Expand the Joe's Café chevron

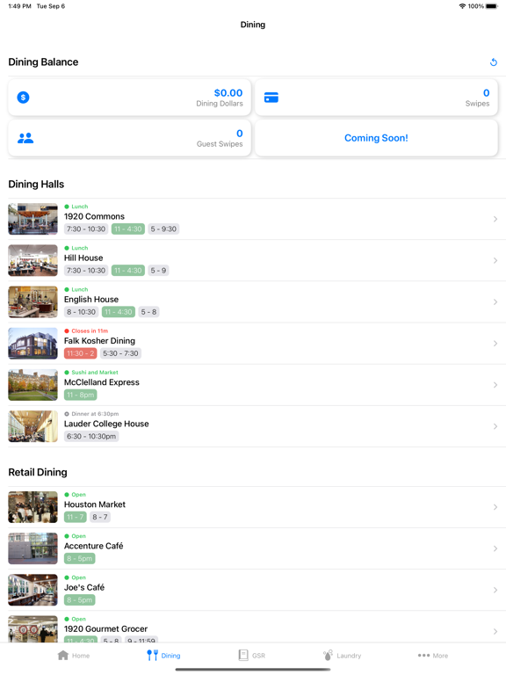pyautogui.click(x=495, y=590)
